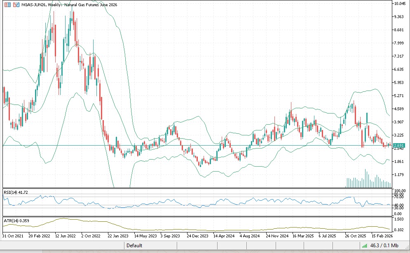The width and height of the screenshot is (410, 253).
Task: Click the NGAS-JUN26 Weekly chart title
Action: click(69, 5)
